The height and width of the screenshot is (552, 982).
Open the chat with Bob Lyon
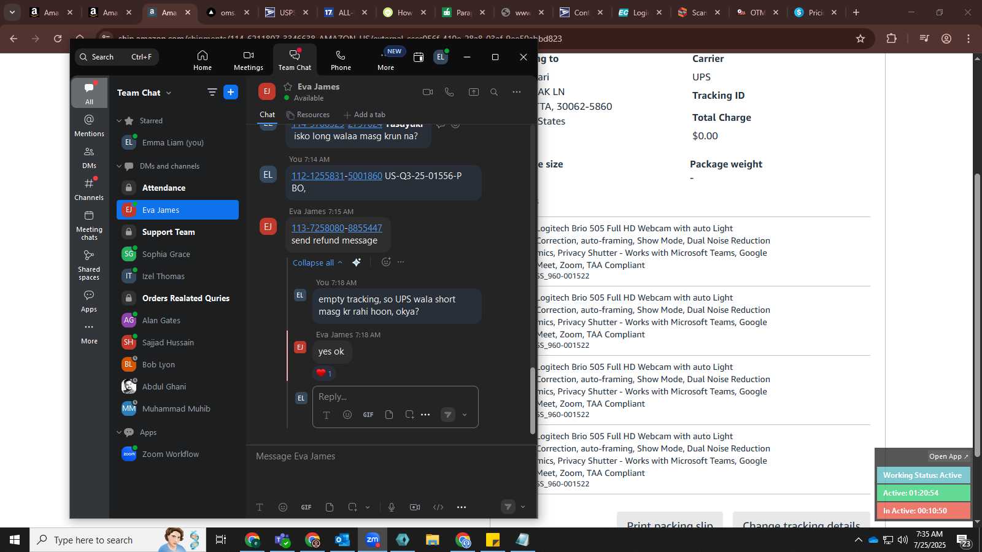(x=177, y=364)
